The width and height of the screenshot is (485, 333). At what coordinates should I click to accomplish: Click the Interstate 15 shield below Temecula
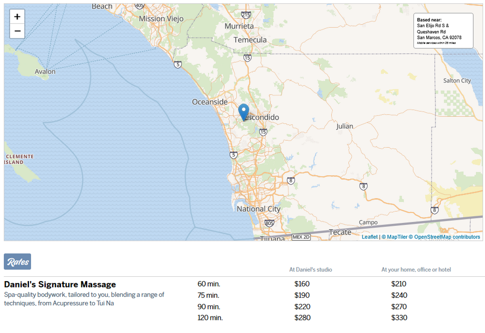tap(247, 58)
